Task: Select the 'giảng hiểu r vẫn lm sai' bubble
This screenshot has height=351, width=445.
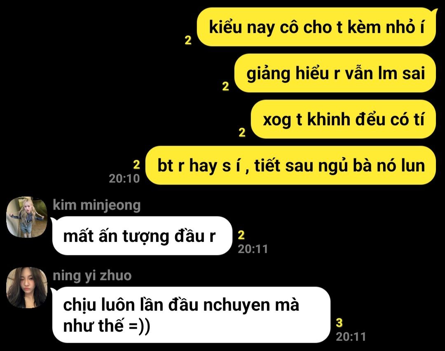Action: 335,73
